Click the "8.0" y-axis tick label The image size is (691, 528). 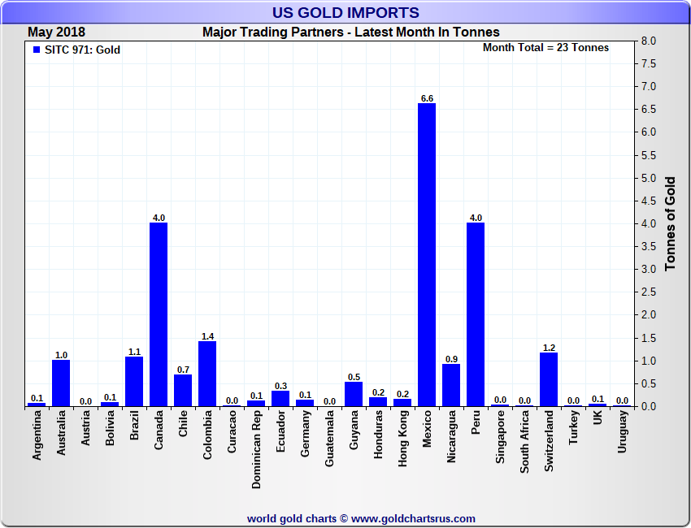pyautogui.click(x=649, y=41)
